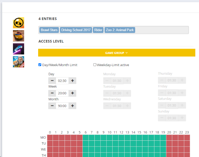
Task: Click the Week limit time field
Action: (62, 93)
